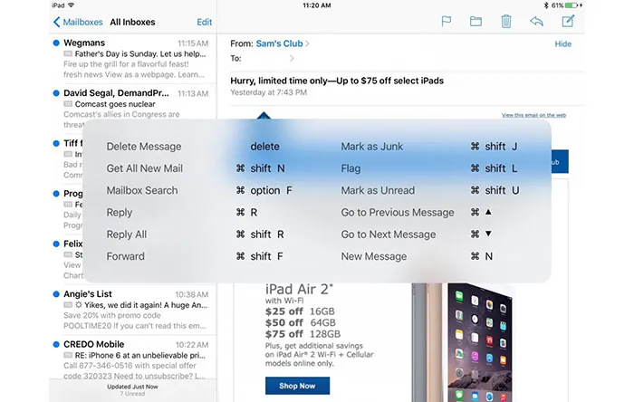Image resolution: width=634 pixels, height=402 pixels.
Task: Tap unread dot beside Angie's List
Action: tap(56, 294)
